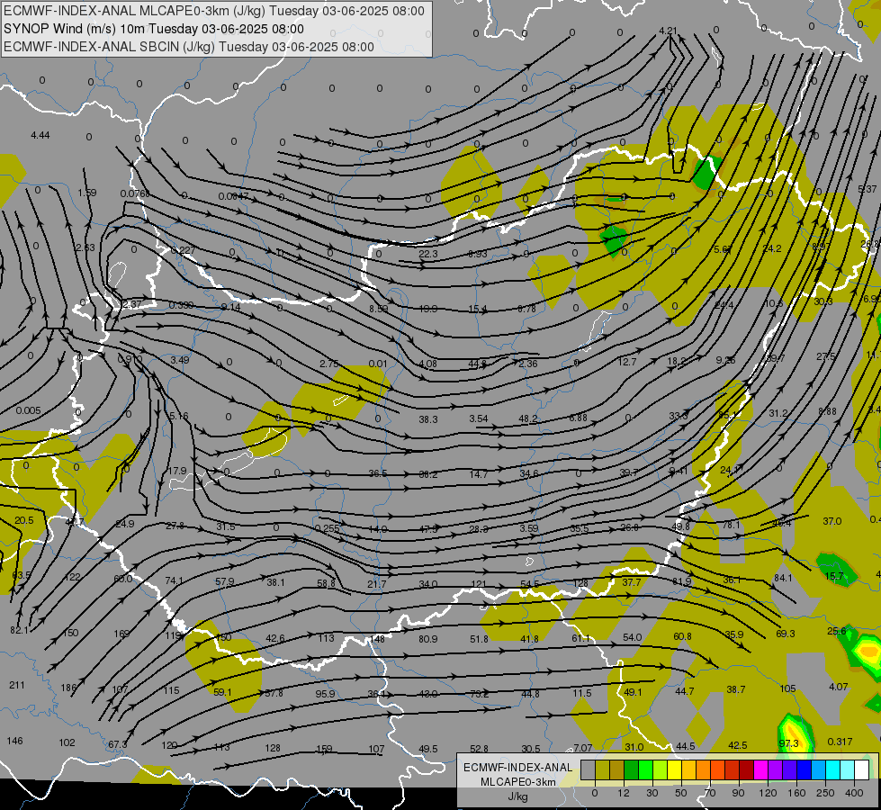Image resolution: width=881 pixels, height=810 pixels.
Task: Click the legend unit label J/kg
Action: tap(518, 796)
